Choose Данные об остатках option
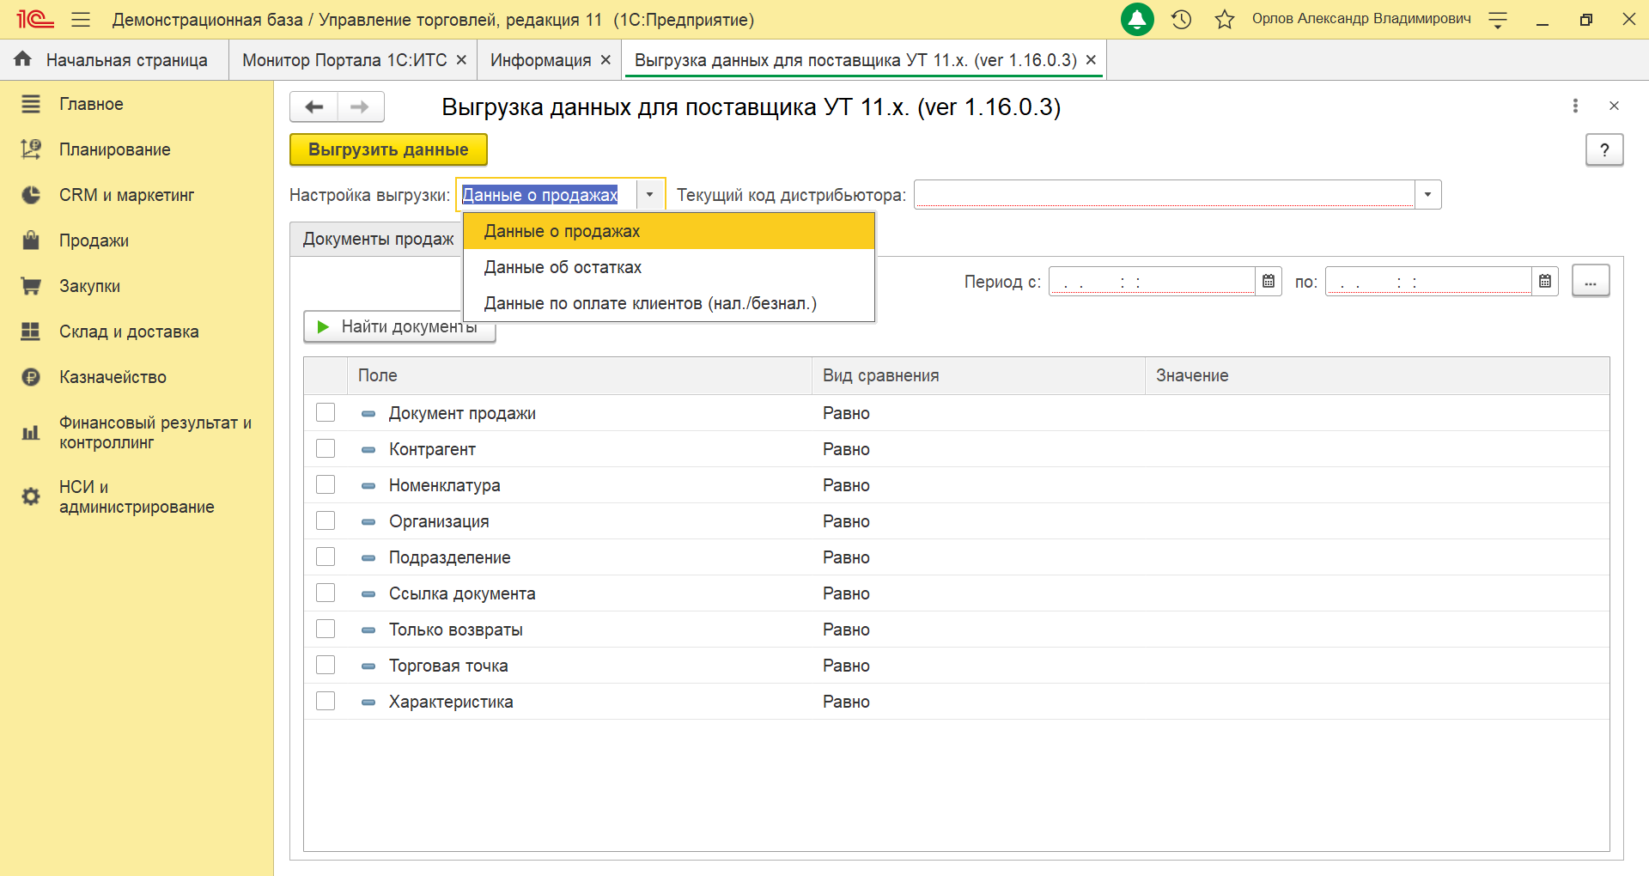The image size is (1649, 876). 669,267
